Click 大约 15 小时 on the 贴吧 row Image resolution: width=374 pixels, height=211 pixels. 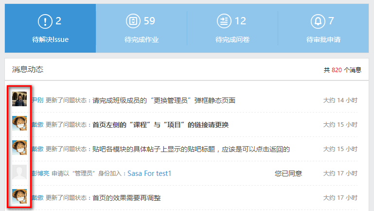[x=340, y=149]
